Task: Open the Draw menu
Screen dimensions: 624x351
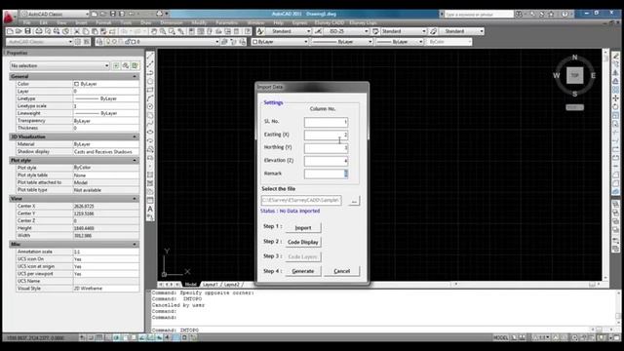Action: pos(146,22)
